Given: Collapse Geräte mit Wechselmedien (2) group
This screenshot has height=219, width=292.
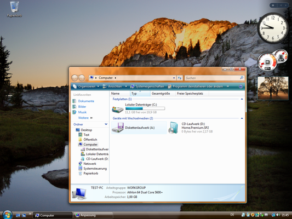Looking at the screenshot, I should point(242,118).
